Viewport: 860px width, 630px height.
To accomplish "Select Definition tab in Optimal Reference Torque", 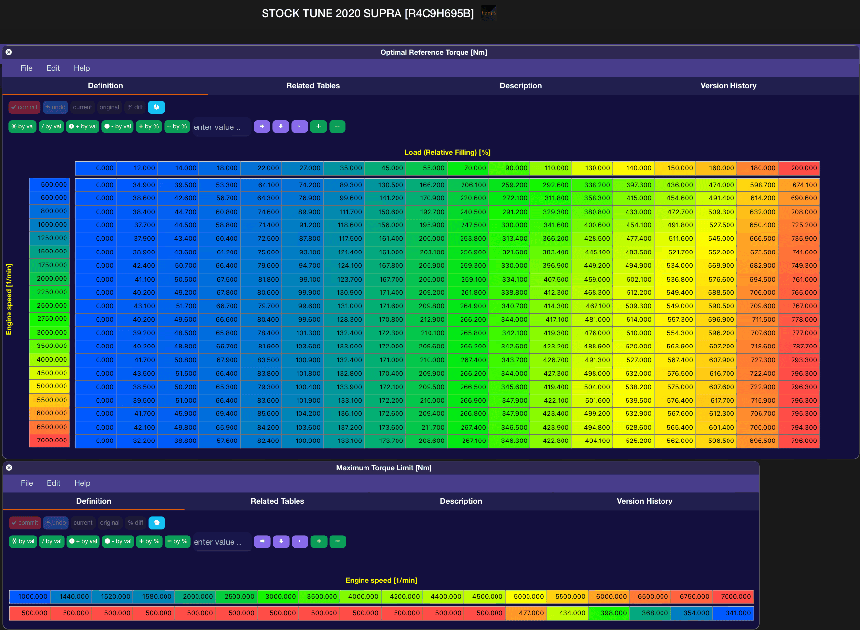I will 105,86.
